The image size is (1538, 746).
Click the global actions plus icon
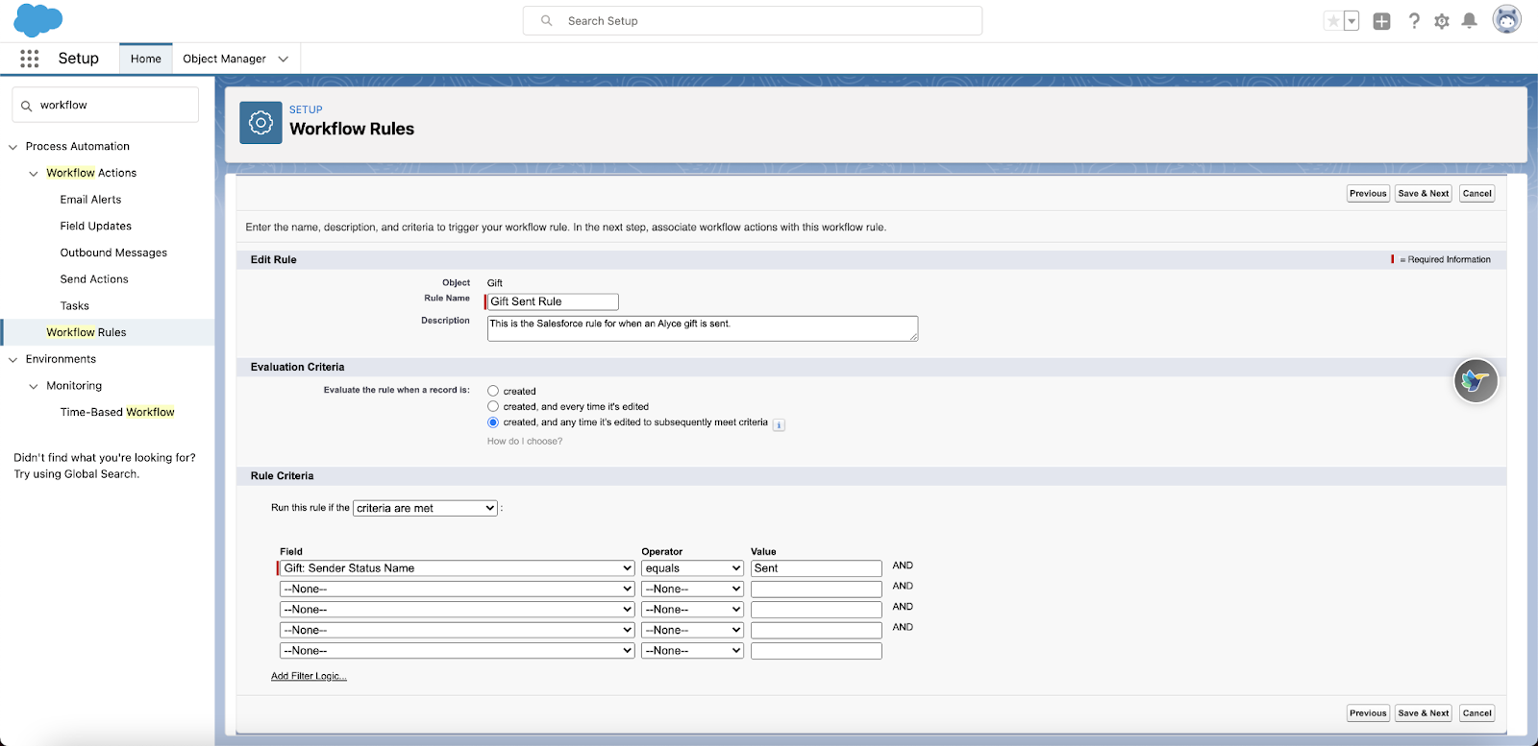coord(1381,21)
